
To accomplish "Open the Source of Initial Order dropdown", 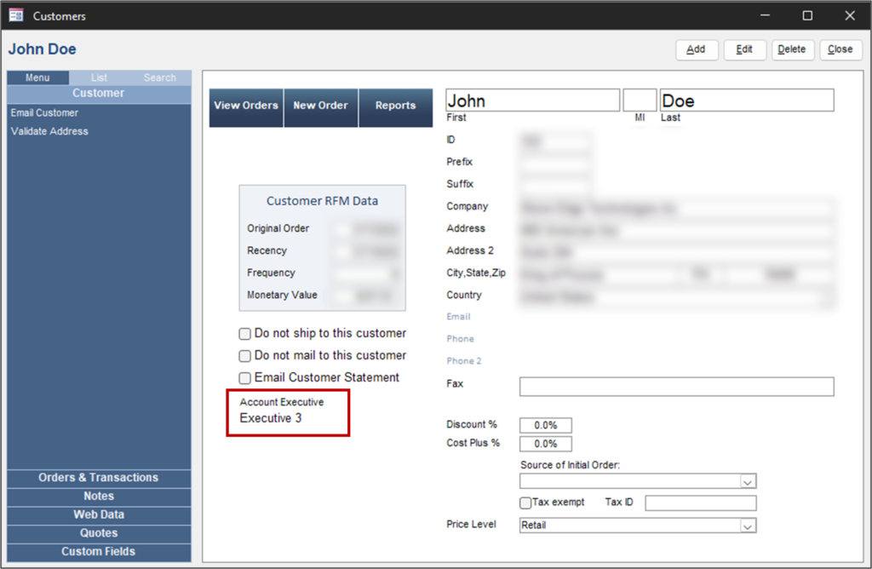I will click(x=747, y=481).
